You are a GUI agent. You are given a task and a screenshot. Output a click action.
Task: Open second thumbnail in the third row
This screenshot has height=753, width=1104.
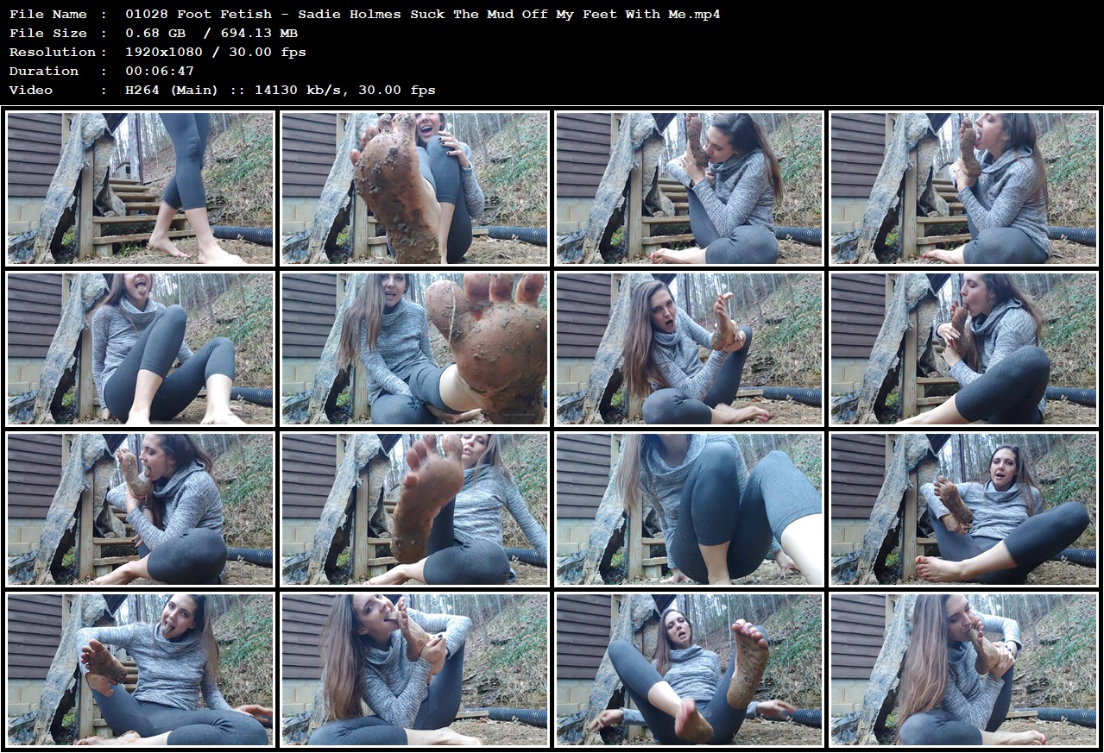tap(415, 509)
